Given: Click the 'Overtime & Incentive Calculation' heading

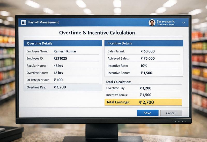Looking at the screenshot, I should click(97, 33).
